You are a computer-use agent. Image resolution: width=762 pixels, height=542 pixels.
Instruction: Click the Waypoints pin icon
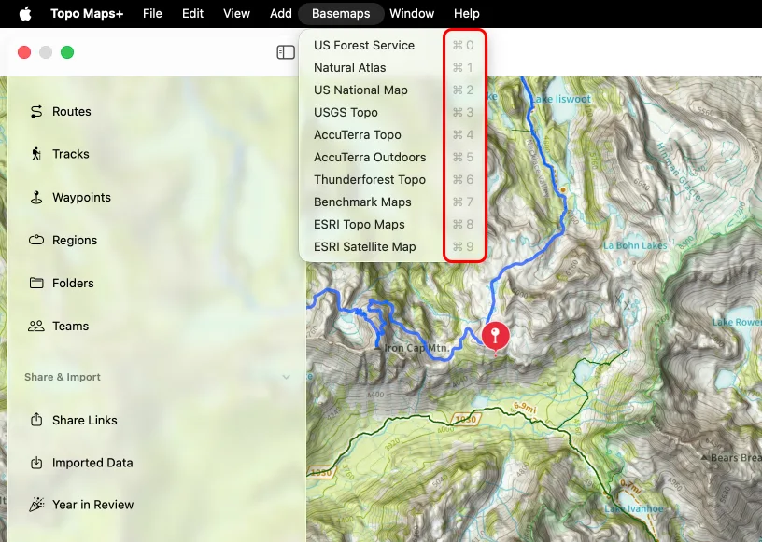(36, 197)
